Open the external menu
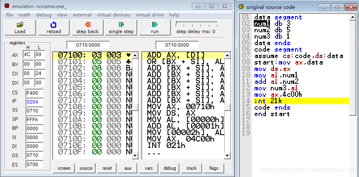The height and width of the screenshot is (177, 359). click(82, 15)
